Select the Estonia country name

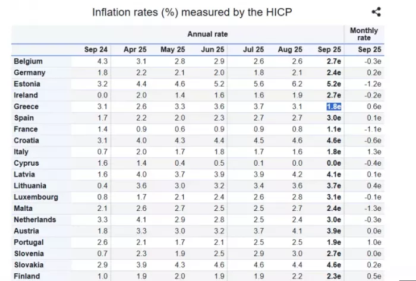pyautogui.click(x=27, y=84)
